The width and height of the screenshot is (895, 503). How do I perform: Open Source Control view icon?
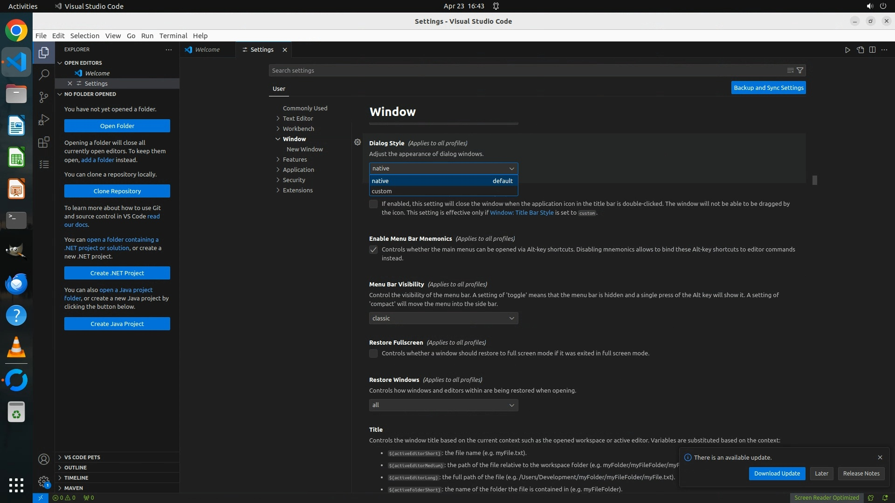44,97
